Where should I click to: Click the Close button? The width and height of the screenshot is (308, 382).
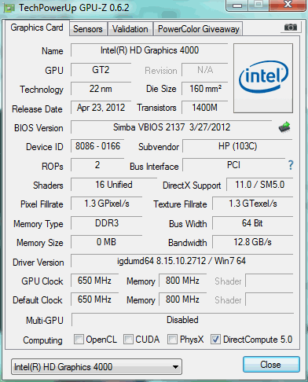[x=271, y=365]
